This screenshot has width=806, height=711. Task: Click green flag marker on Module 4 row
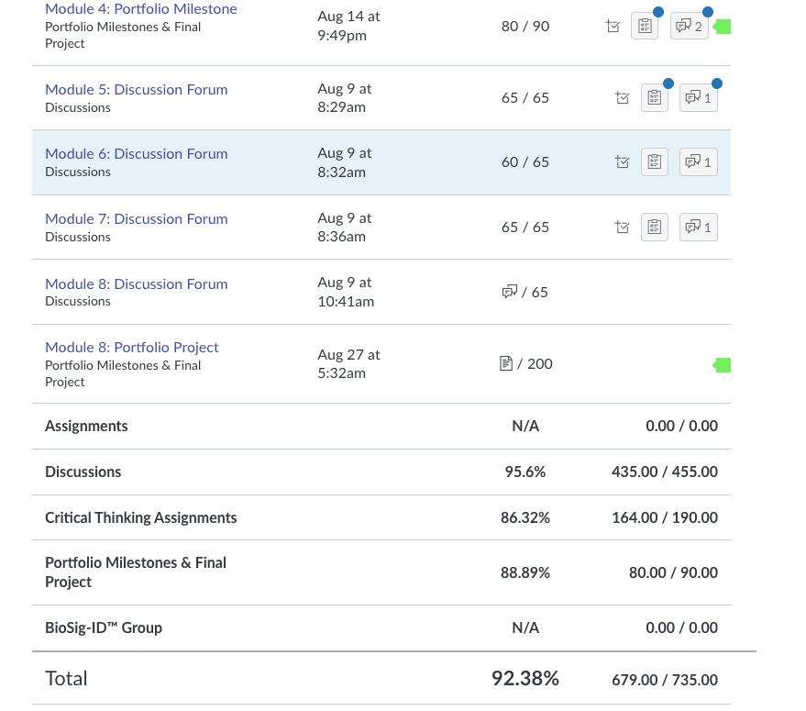click(723, 27)
